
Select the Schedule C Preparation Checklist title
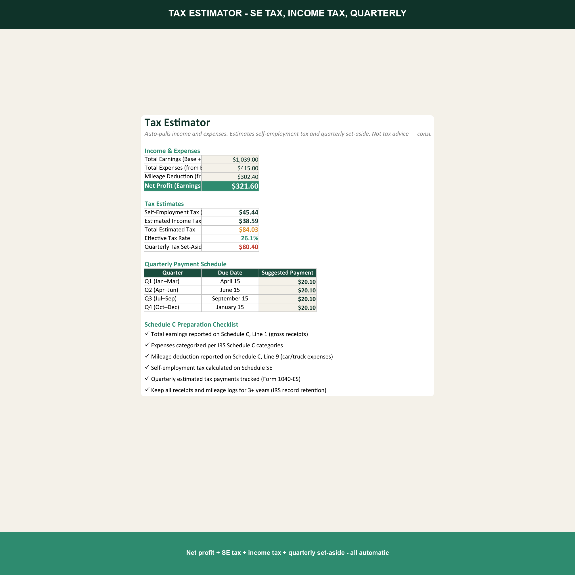(191, 325)
